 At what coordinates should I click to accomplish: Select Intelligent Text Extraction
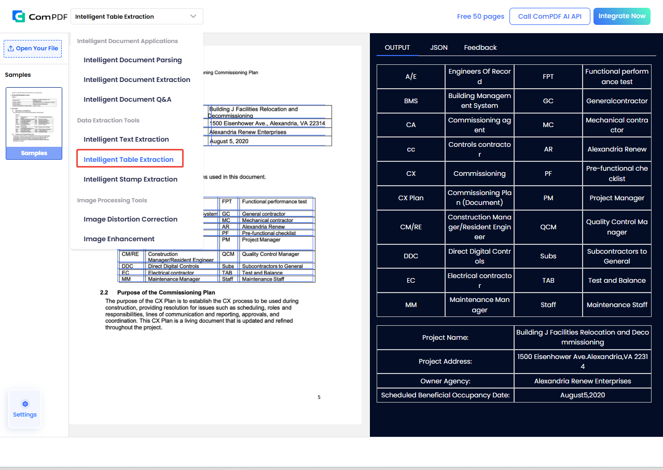pyautogui.click(x=126, y=139)
